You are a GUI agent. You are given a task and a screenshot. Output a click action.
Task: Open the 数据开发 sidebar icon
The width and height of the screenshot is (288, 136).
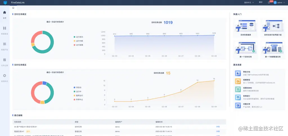tap(4, 44)
